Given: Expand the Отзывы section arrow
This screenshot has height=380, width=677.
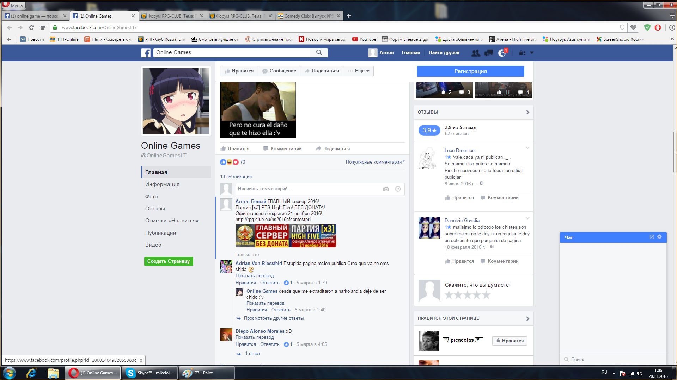Looking at the screenshot, I should tap(527, 112).
